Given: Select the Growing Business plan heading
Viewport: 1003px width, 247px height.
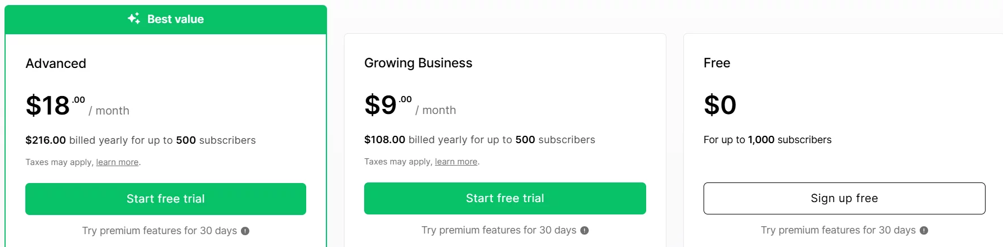Looking at the screenshot, I should (x=418, y=63).
